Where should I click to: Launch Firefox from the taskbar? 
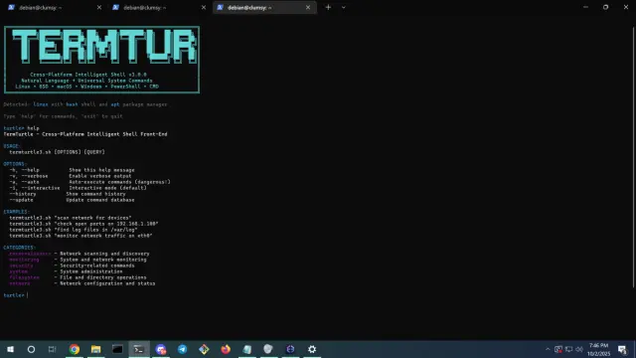(226, 349)
